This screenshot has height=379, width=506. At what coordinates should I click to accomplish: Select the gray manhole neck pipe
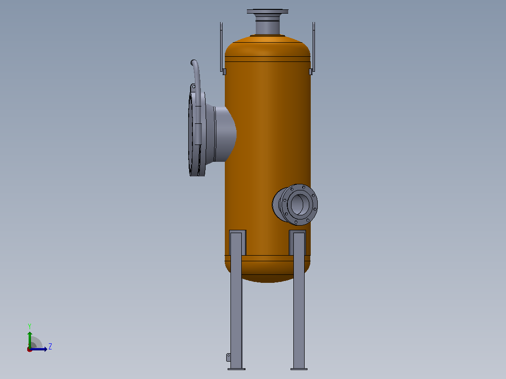pyautogui.click(x=224, y=134)
